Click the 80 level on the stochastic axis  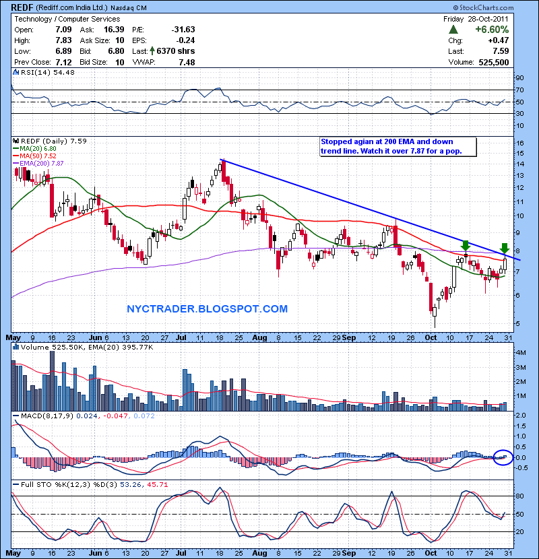click(519, 496)
